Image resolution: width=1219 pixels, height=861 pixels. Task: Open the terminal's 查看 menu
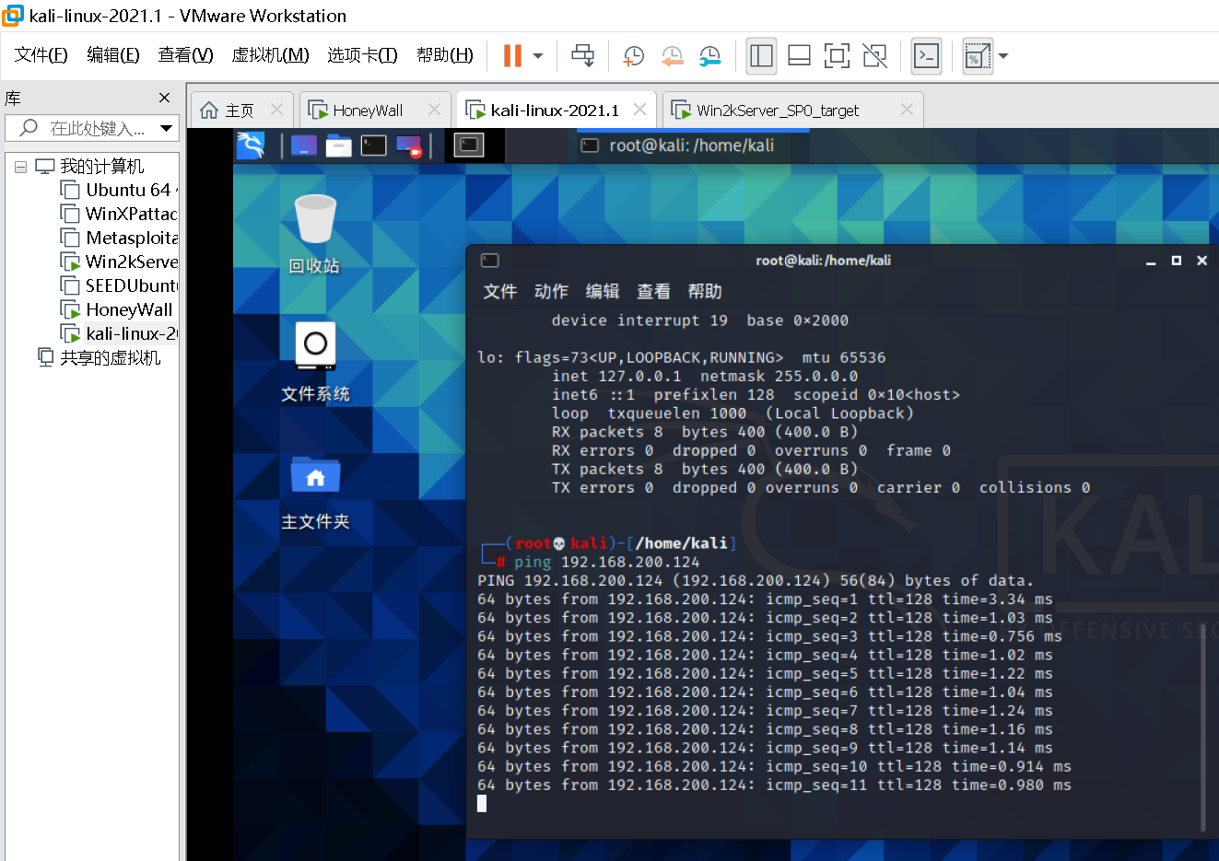653,292
